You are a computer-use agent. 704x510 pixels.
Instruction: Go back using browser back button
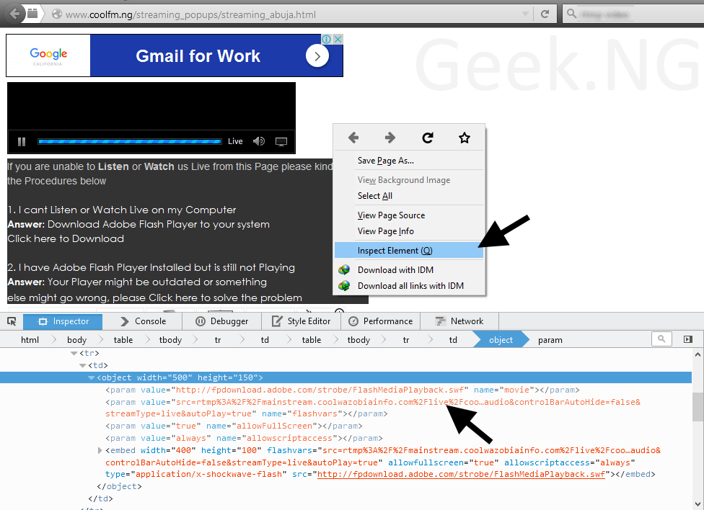pos(15,14)
